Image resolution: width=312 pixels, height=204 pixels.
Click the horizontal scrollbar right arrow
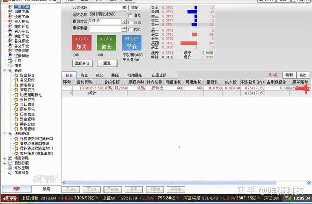[x=309, y=183]
